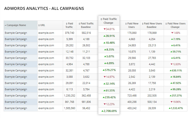
Task: Click the 582,516 baseline value
Action: (86, 33)
